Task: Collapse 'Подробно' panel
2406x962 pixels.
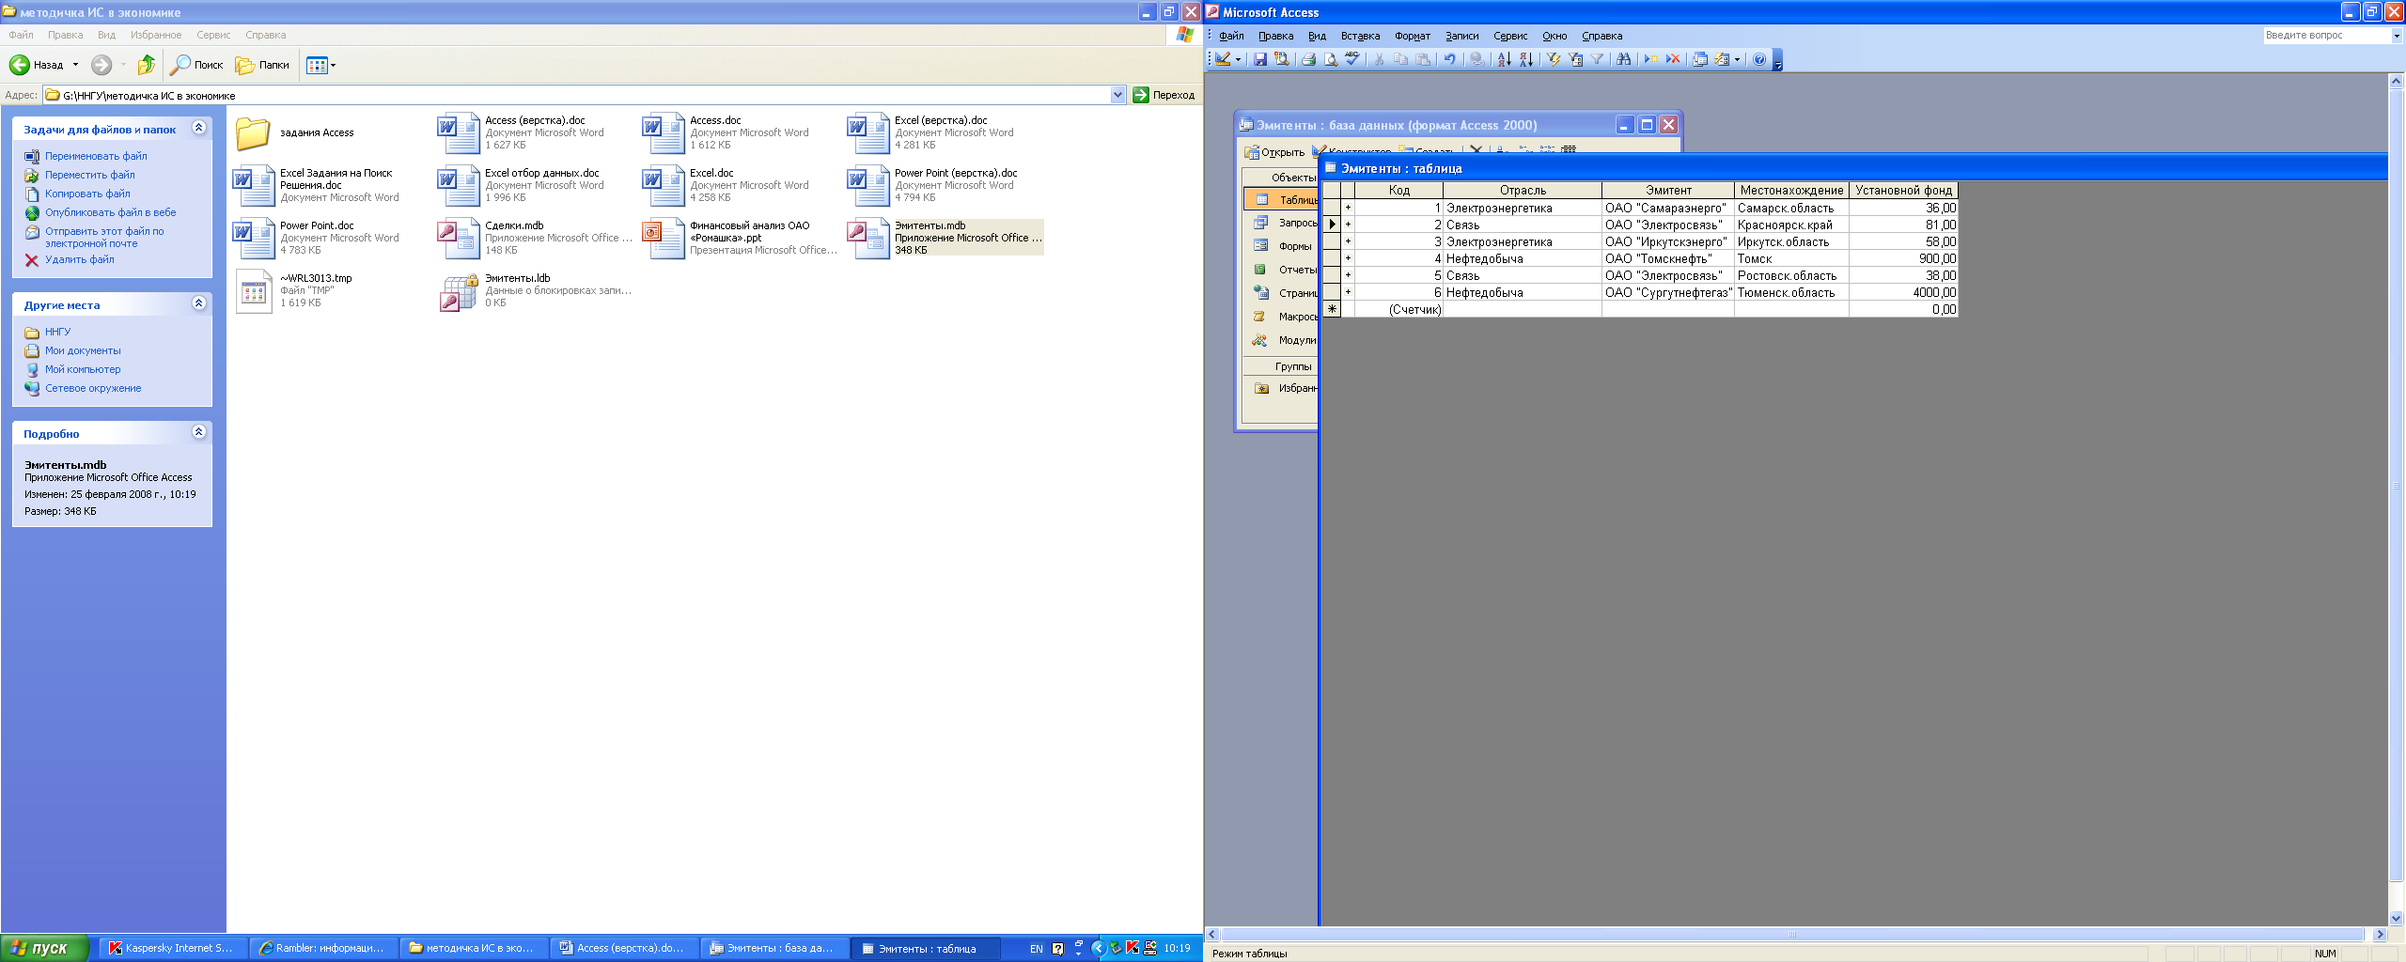Action: 198,432
